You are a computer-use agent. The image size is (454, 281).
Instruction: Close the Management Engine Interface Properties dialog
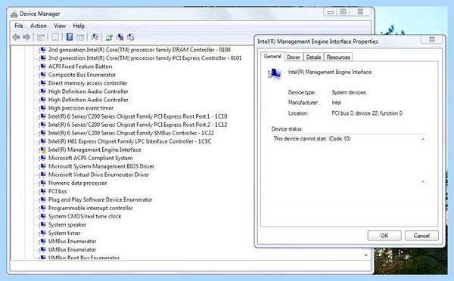(x=432, y=39)
